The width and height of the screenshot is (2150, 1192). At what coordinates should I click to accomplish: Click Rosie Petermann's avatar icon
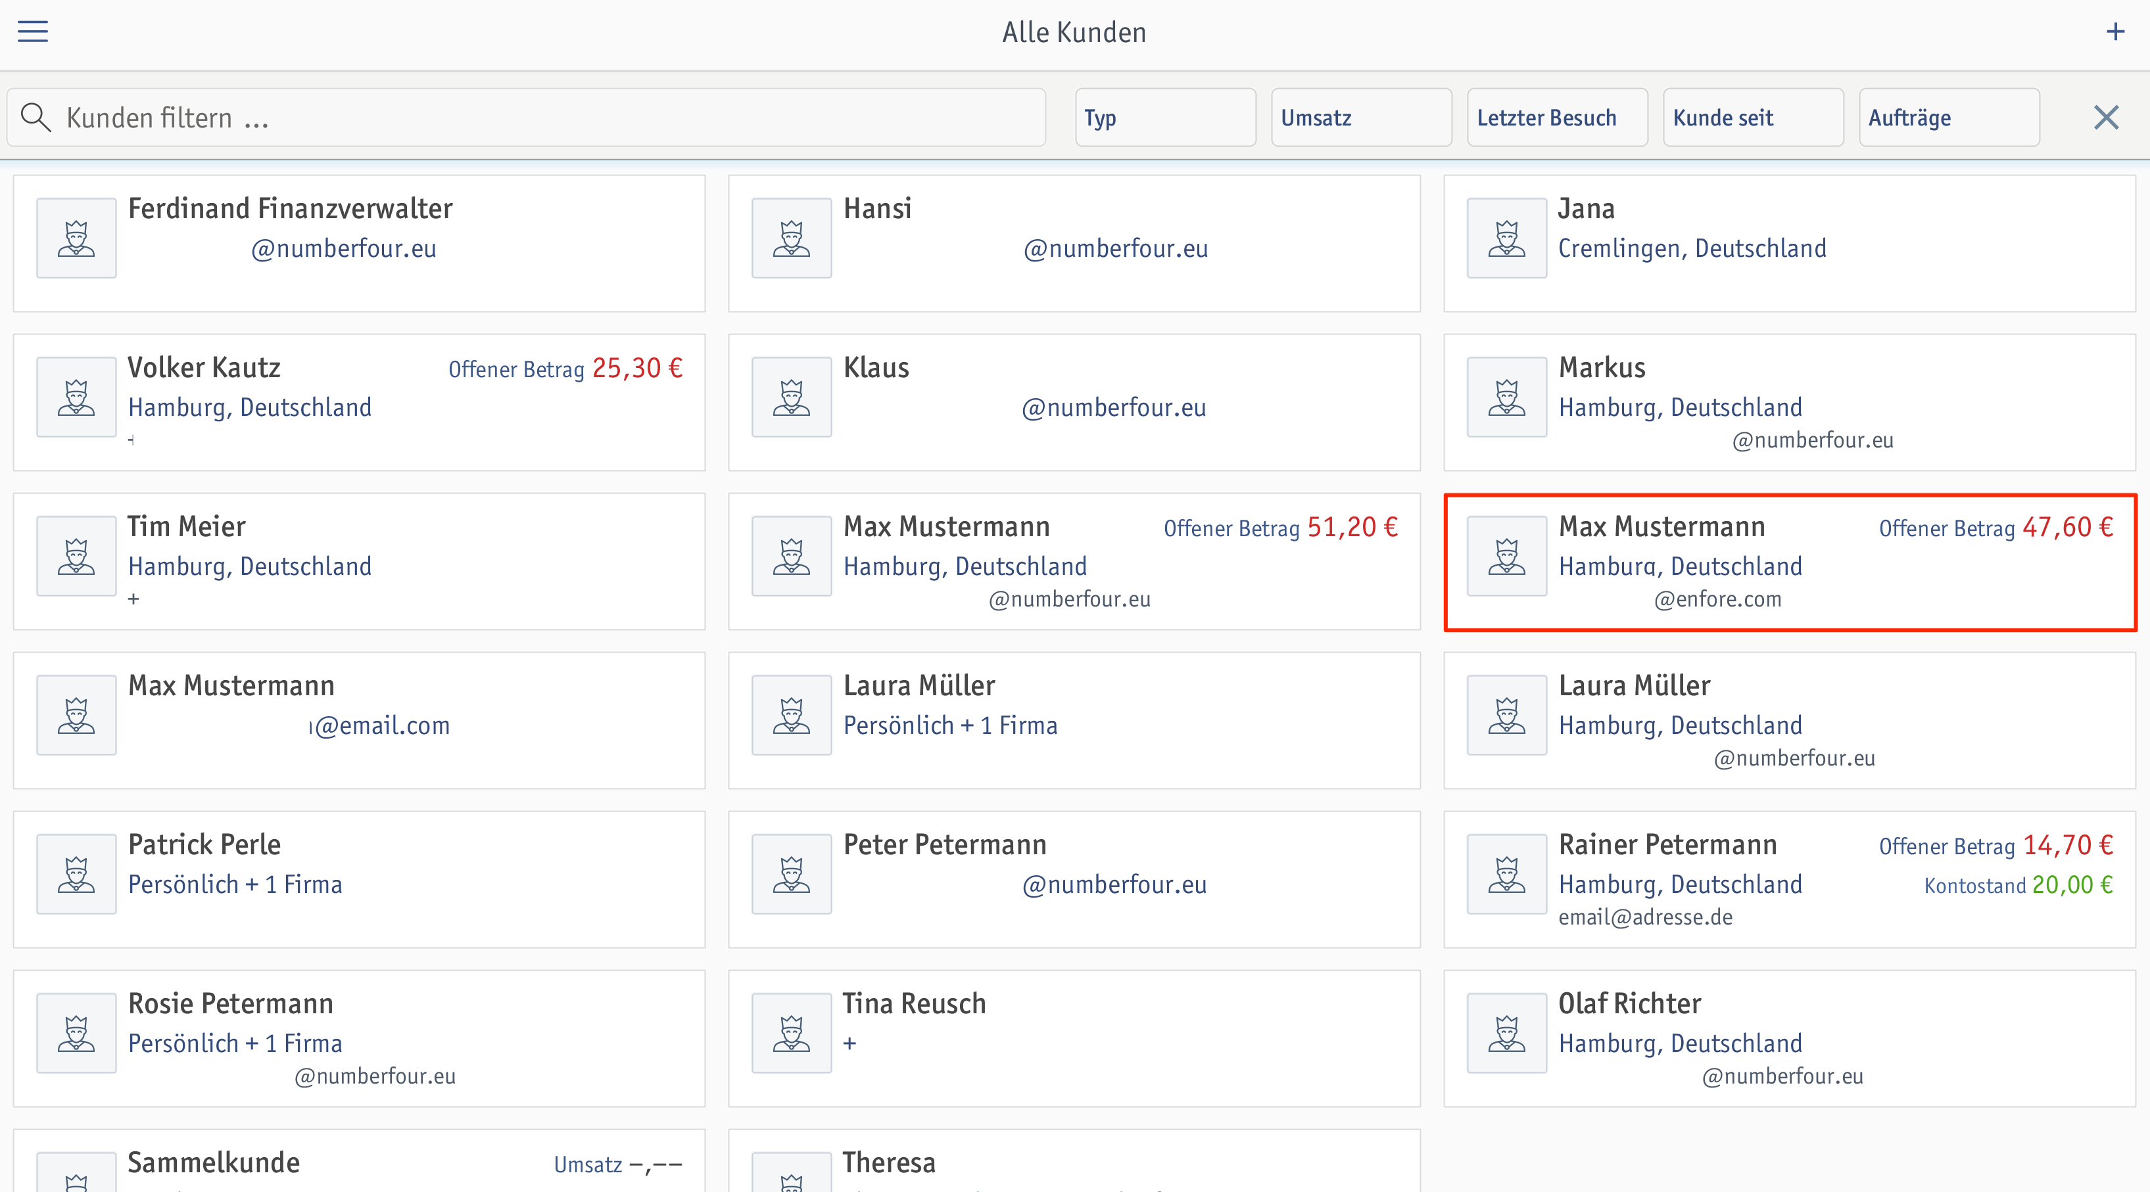pos(76,1033)
